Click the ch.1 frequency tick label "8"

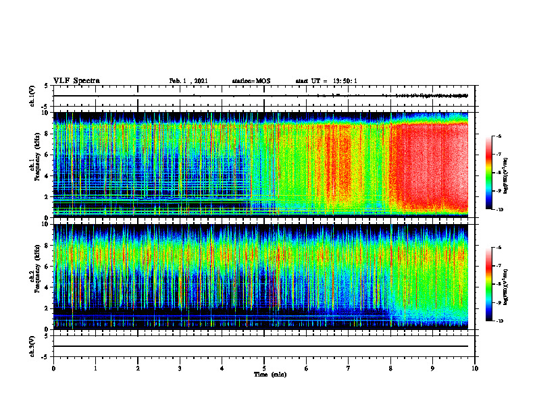click(x=47, y=134)
